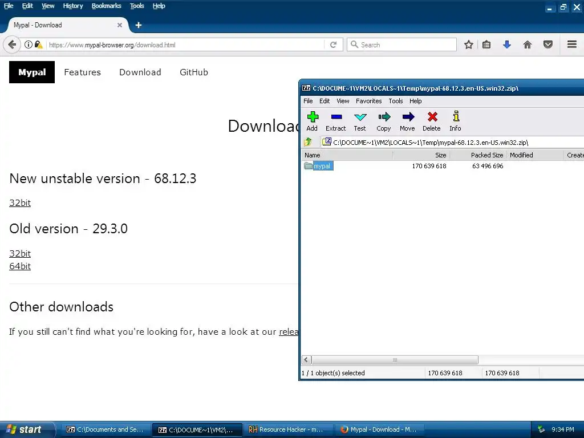Reload the current page

333,44
